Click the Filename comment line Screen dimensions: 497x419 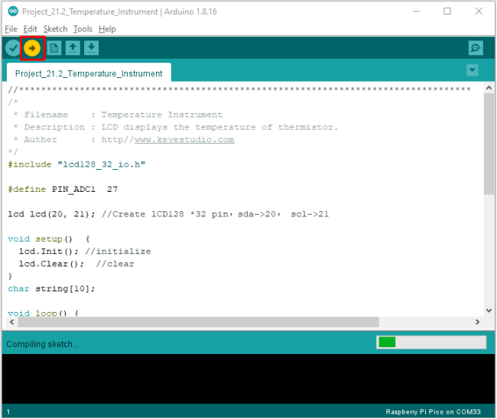tap(118, 115)
